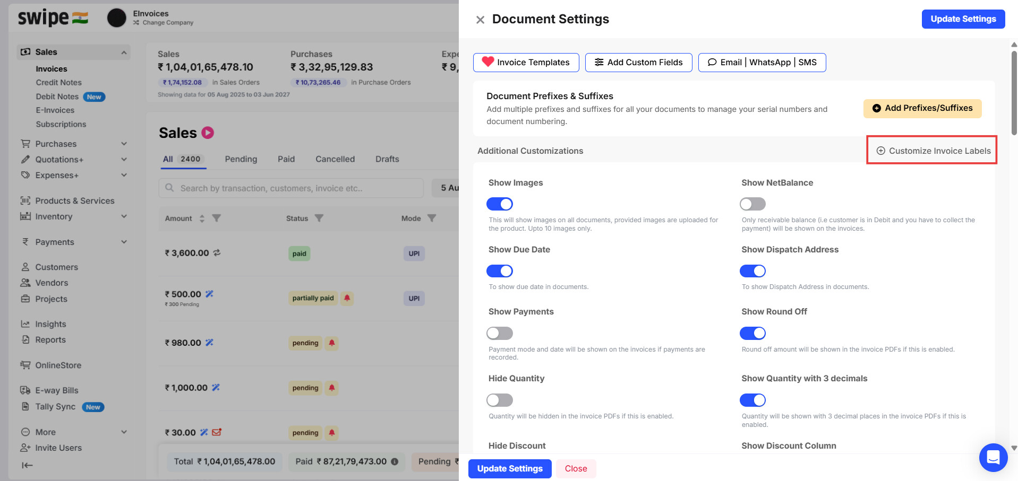Click the Amount column filter icon
This screenshot has width=1018, height=481.
(x=217, y=218)
